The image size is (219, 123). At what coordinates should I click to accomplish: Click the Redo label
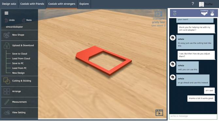point(29,20)
